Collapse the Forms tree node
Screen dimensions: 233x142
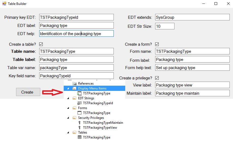pos(68,108)
